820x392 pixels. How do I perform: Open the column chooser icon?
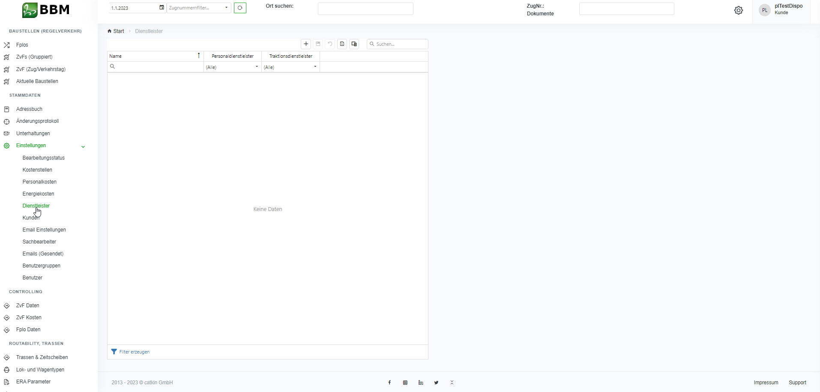click(x=354, y=44)
